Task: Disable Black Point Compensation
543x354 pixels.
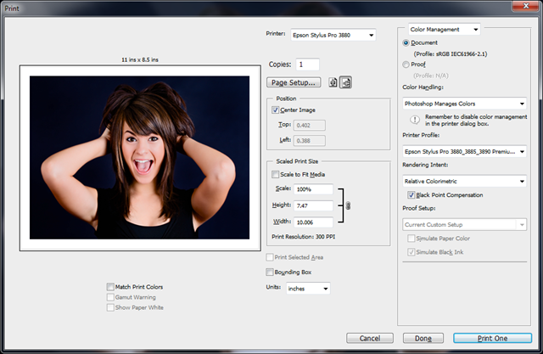Action: click(412, 195)
